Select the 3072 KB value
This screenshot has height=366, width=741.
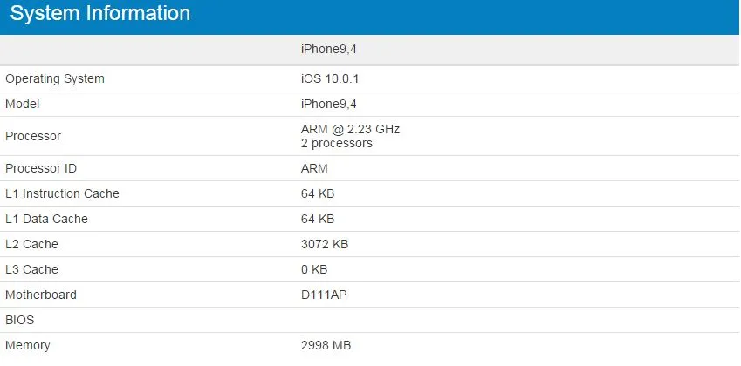[325, 244]
